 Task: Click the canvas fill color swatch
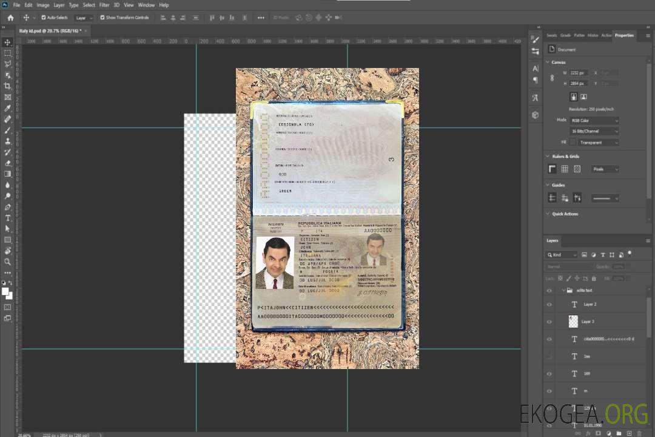pos(573,143)
